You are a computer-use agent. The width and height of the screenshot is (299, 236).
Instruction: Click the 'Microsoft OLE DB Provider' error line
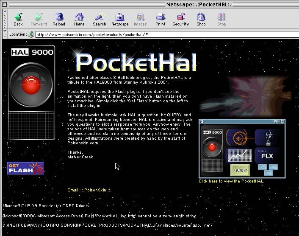click(x=46, y=206)
